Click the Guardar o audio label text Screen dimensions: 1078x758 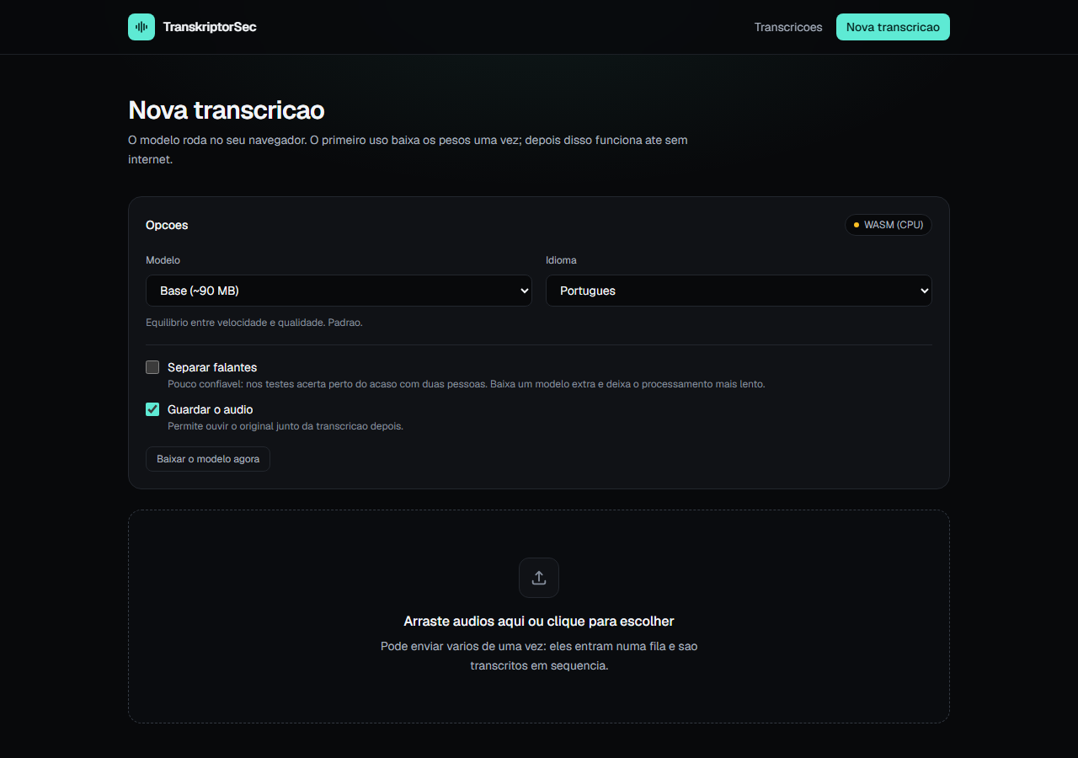211,409
